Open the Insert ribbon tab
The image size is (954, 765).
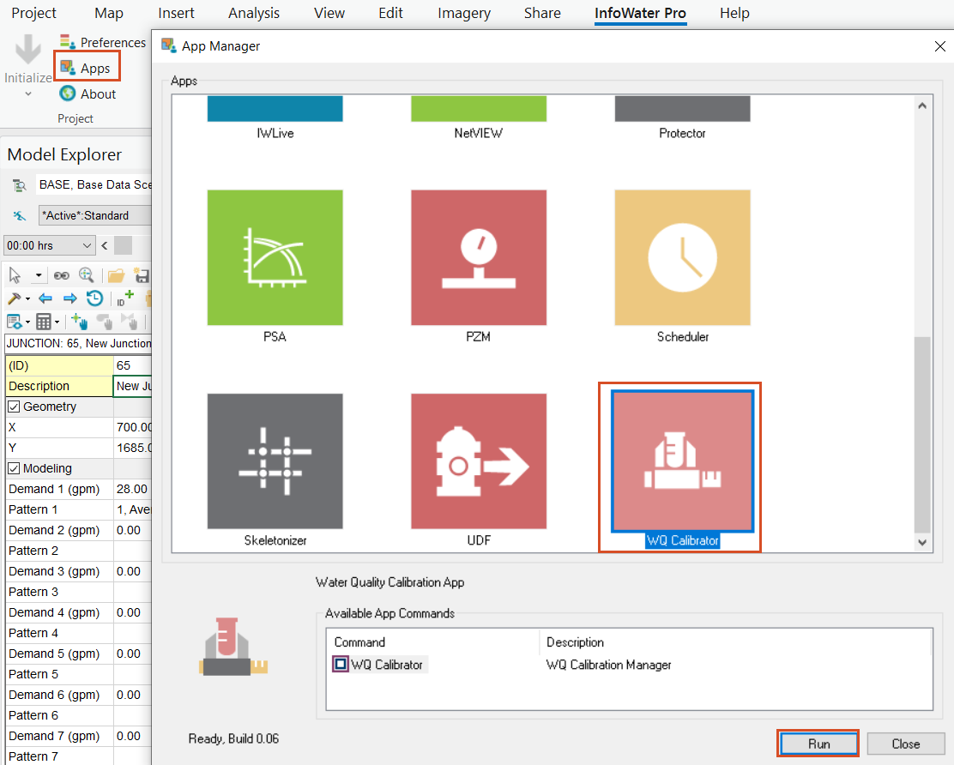[x=176, y=13]
